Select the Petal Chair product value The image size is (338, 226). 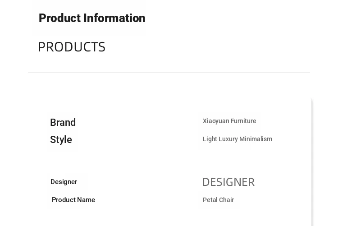point(219,200)
